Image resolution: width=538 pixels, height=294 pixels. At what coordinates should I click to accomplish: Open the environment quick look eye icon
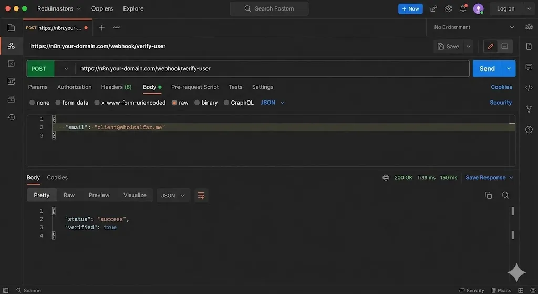(529, 27)
